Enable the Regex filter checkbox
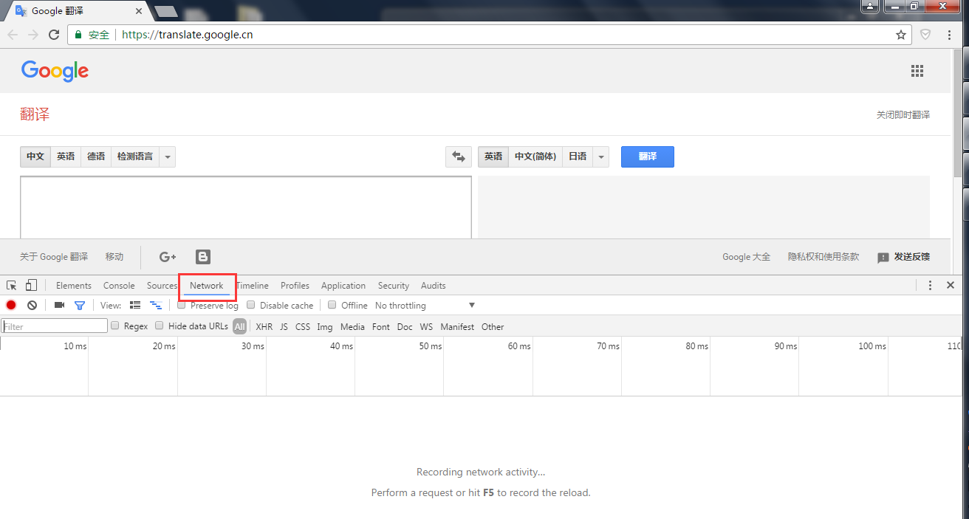This screenshot has height=519, width=969. 115,326
